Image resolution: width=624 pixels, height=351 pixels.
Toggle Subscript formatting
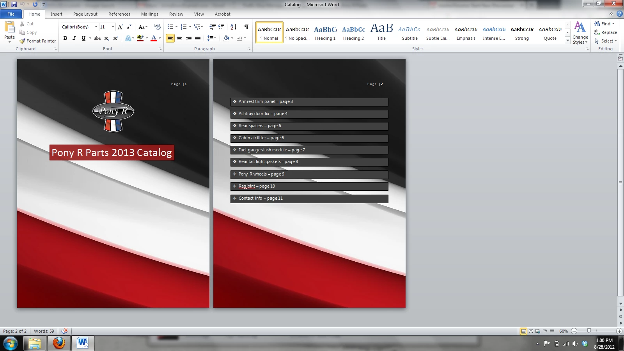(107, 38)
